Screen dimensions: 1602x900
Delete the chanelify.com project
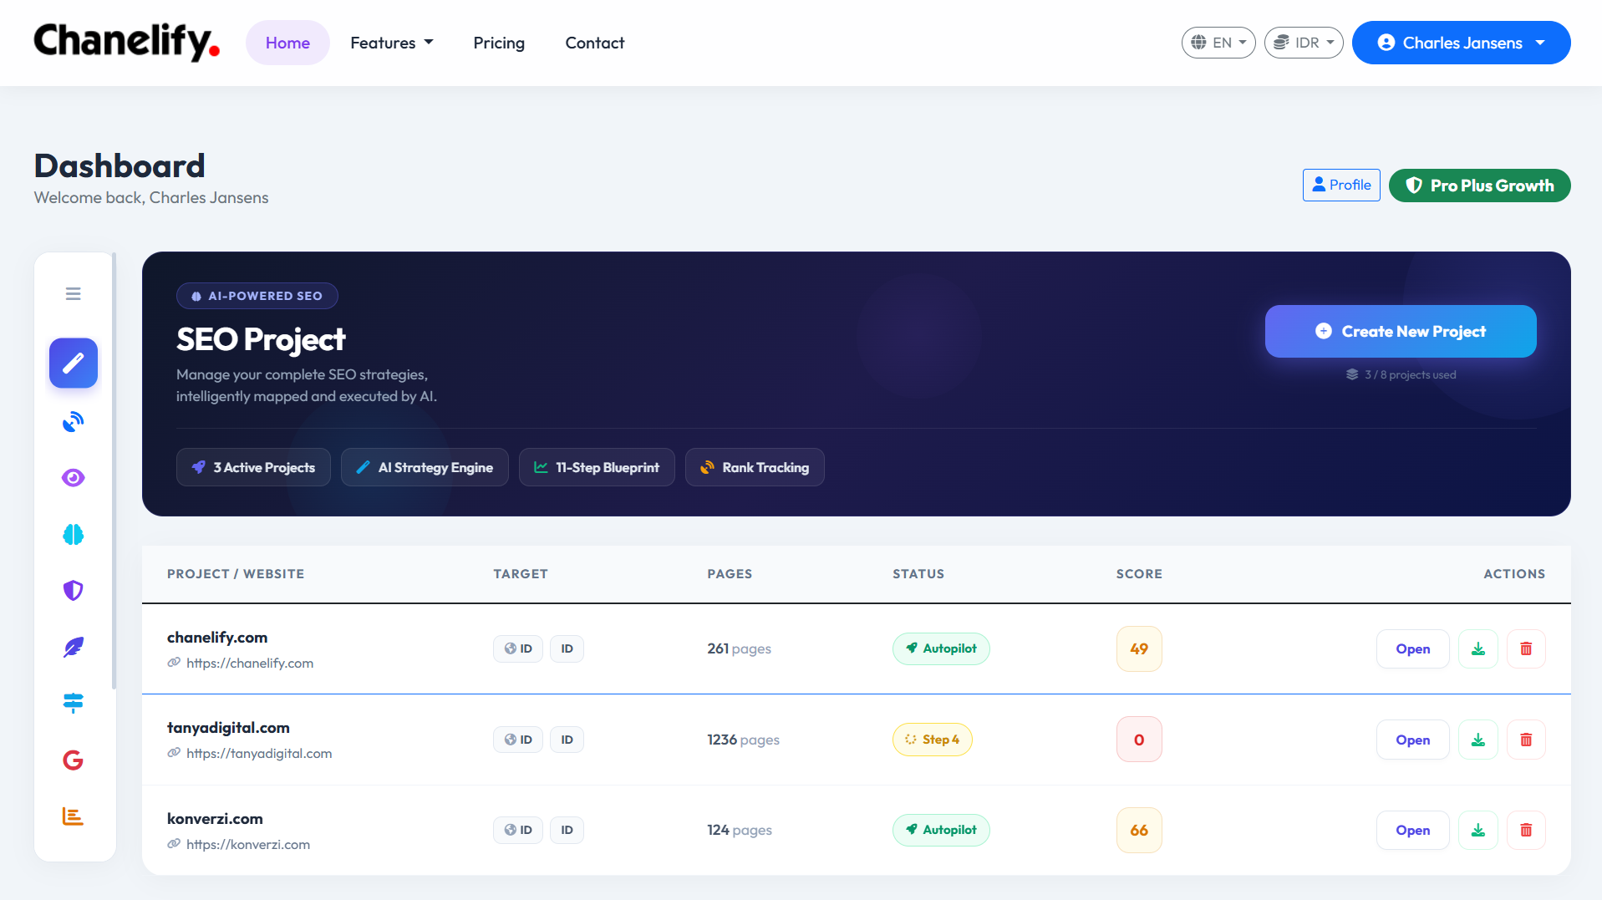pyautogui.click(x=1526, y=649)
